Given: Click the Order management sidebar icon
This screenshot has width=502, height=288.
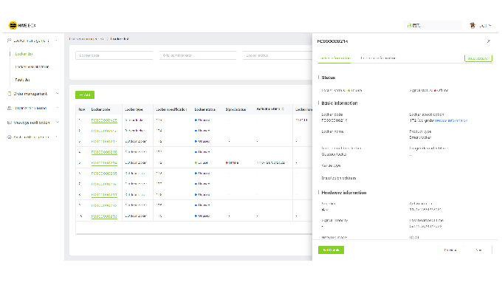Looking at the screenshot, I should pyautogui.click(x=10, y=94).
